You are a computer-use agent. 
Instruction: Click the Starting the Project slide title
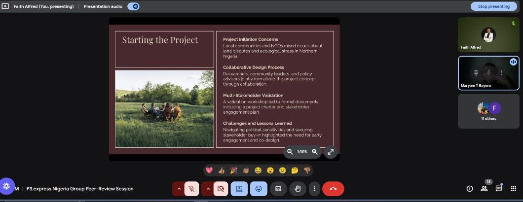click(160, 40)
